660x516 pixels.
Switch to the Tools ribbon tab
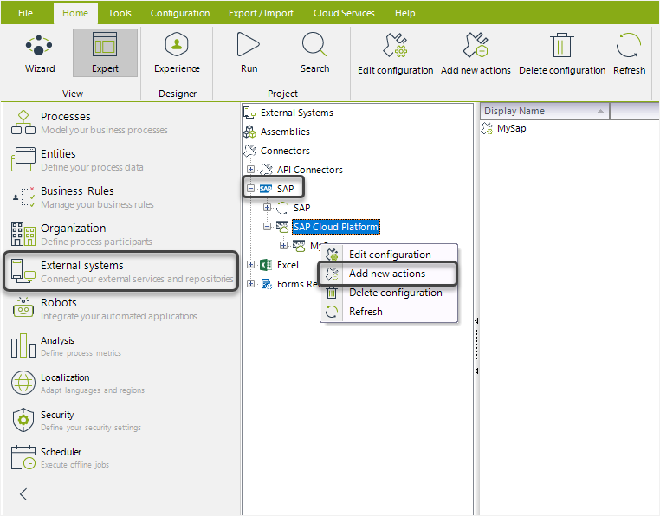120,13
